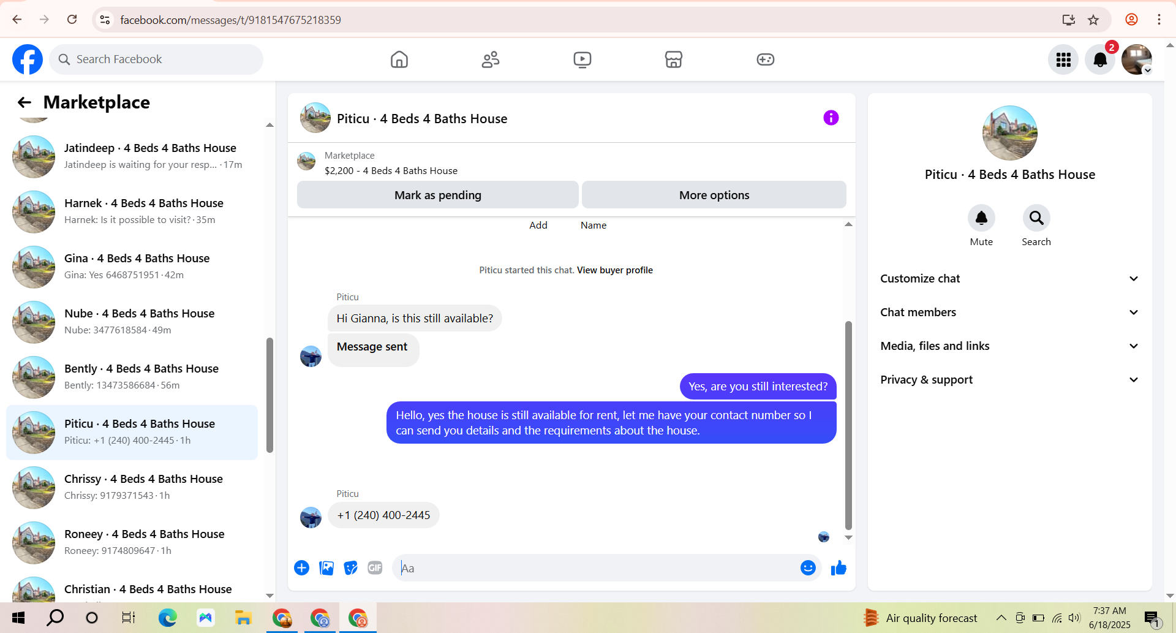Open Roneey conversation
1176x633 pixels.
tap(132, 542)
